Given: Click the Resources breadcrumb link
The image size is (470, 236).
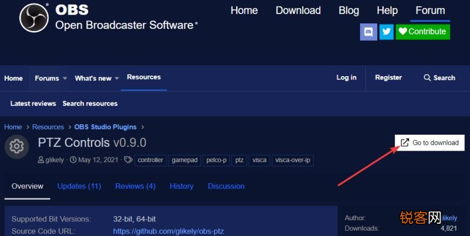Looking at the screenshot, I should click(x=48, y=127).
